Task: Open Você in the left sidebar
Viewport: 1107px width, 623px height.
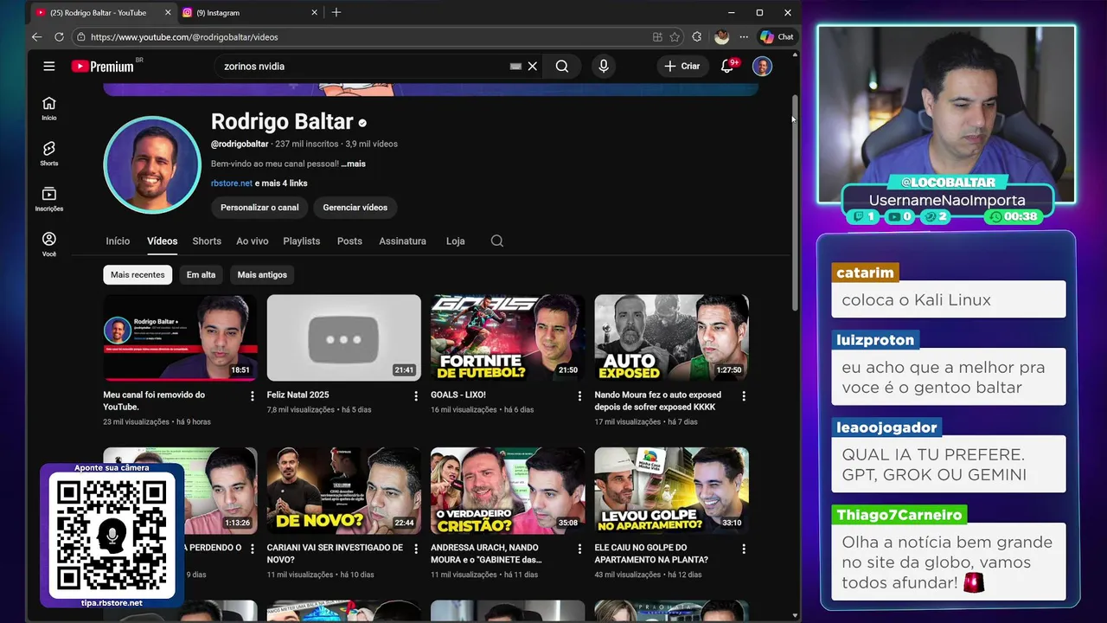Action: (x=49, y=245)
